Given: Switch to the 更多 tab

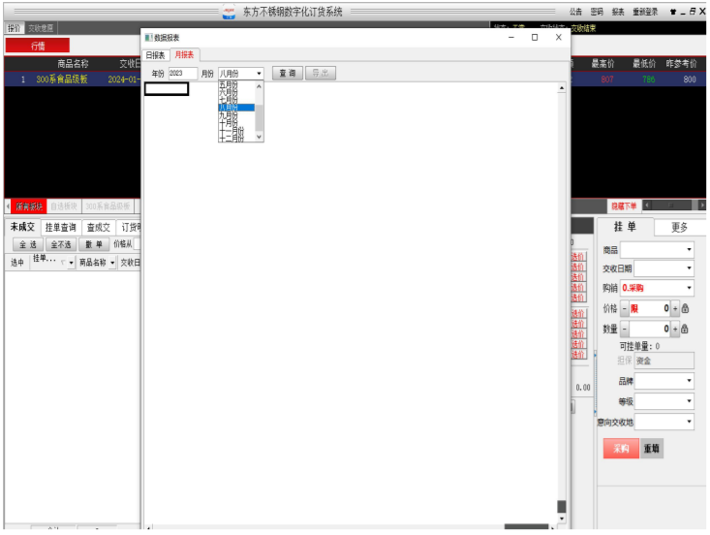Looking at the screenshot, I should point(679,227).
